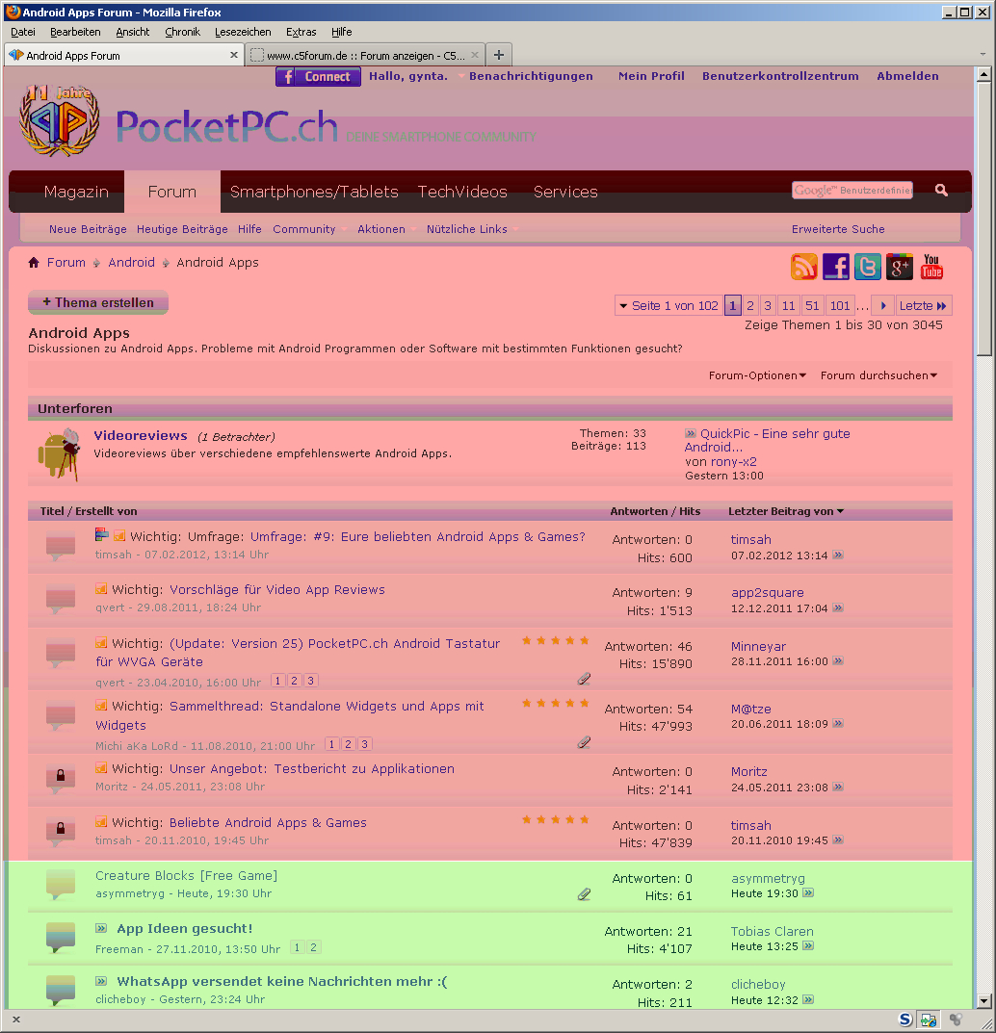
Task: Expand the Community submenu
Action: pos(304,229)
